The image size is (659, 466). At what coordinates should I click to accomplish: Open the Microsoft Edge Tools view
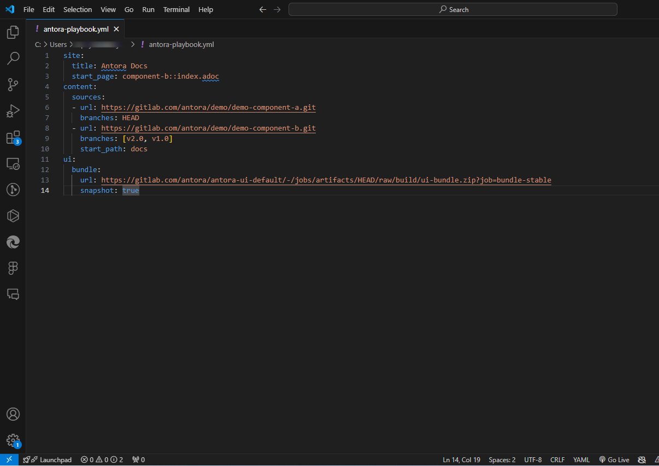13,242
